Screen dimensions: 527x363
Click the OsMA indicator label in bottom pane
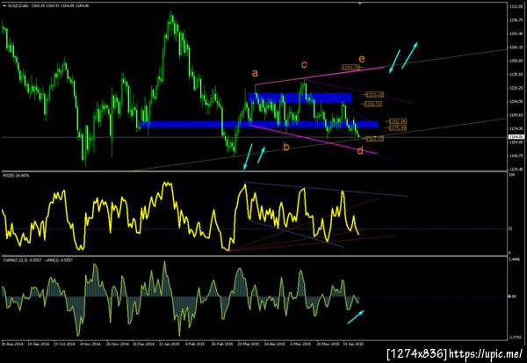coord(37,260)
